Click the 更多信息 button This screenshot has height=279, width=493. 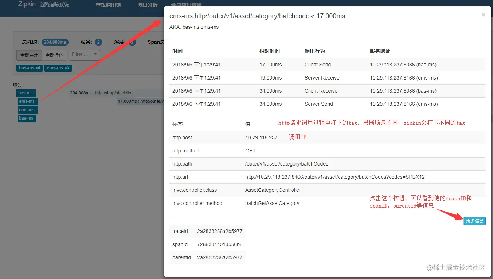tap(475, 221)
